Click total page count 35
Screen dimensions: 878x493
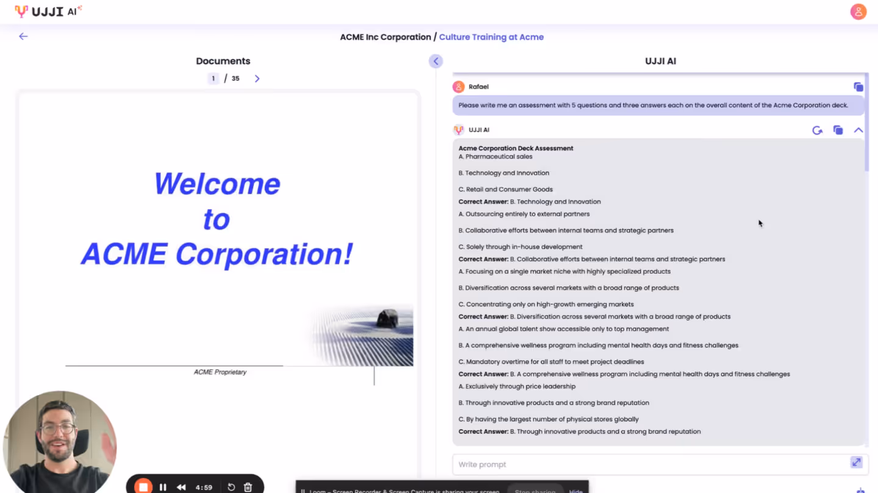(235, 79)
